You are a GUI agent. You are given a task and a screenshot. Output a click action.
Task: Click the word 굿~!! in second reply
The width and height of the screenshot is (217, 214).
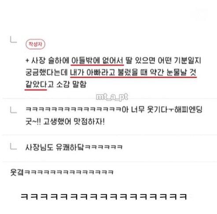[x=33, y=122]
